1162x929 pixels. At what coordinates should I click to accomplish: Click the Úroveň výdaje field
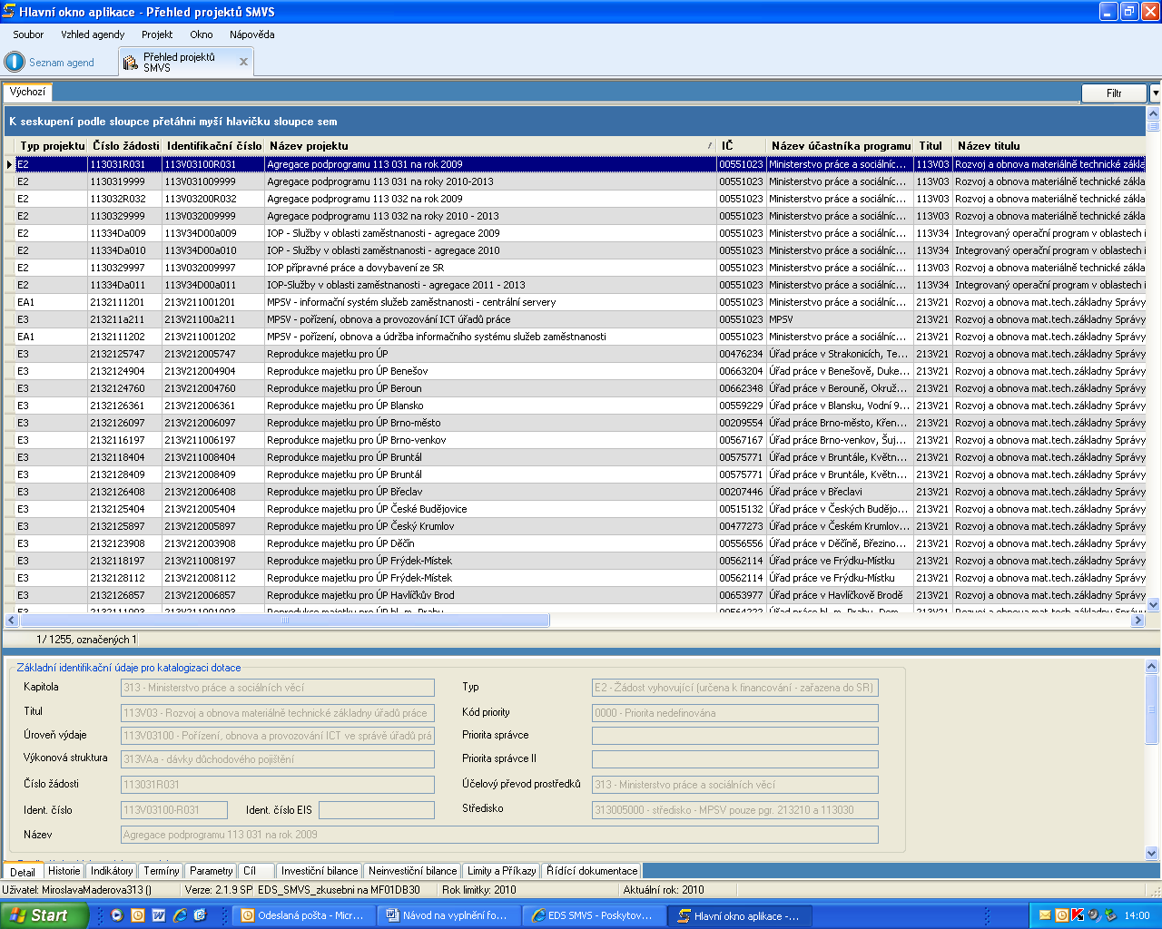pyautogui.click(x=278, y=736)
